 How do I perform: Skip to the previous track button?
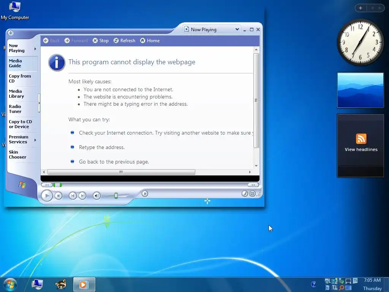tap(73, 196)
